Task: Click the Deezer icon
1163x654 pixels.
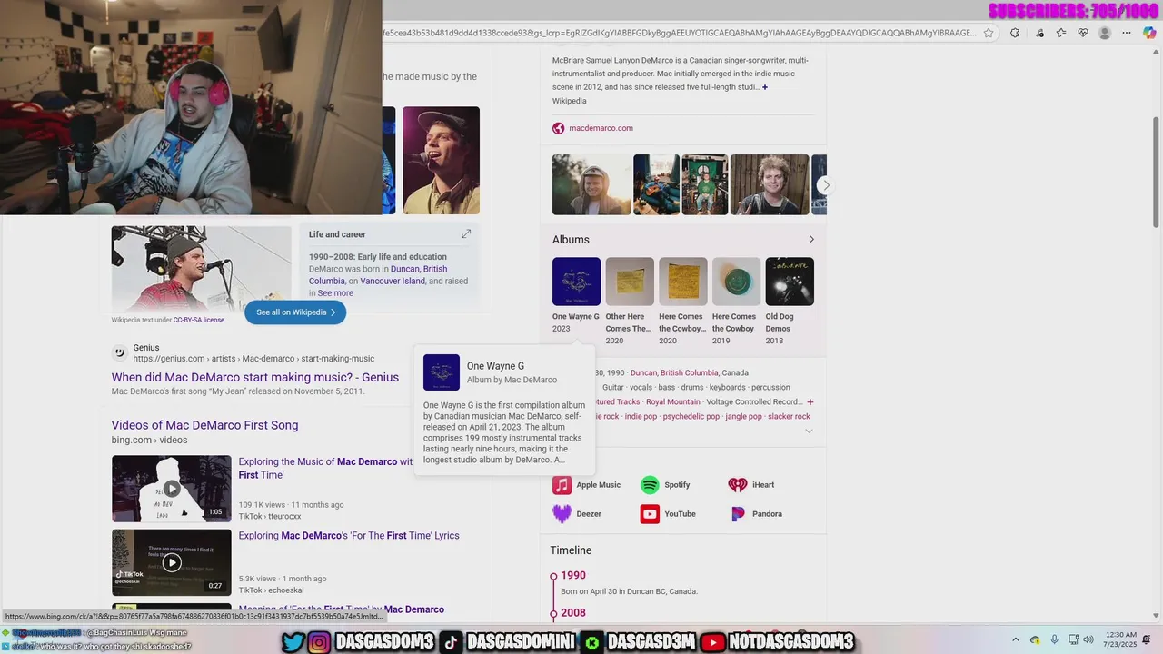Action: (562, 514)
